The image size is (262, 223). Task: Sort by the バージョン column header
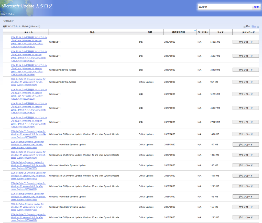pyautogui.click(x=203, y=32)
